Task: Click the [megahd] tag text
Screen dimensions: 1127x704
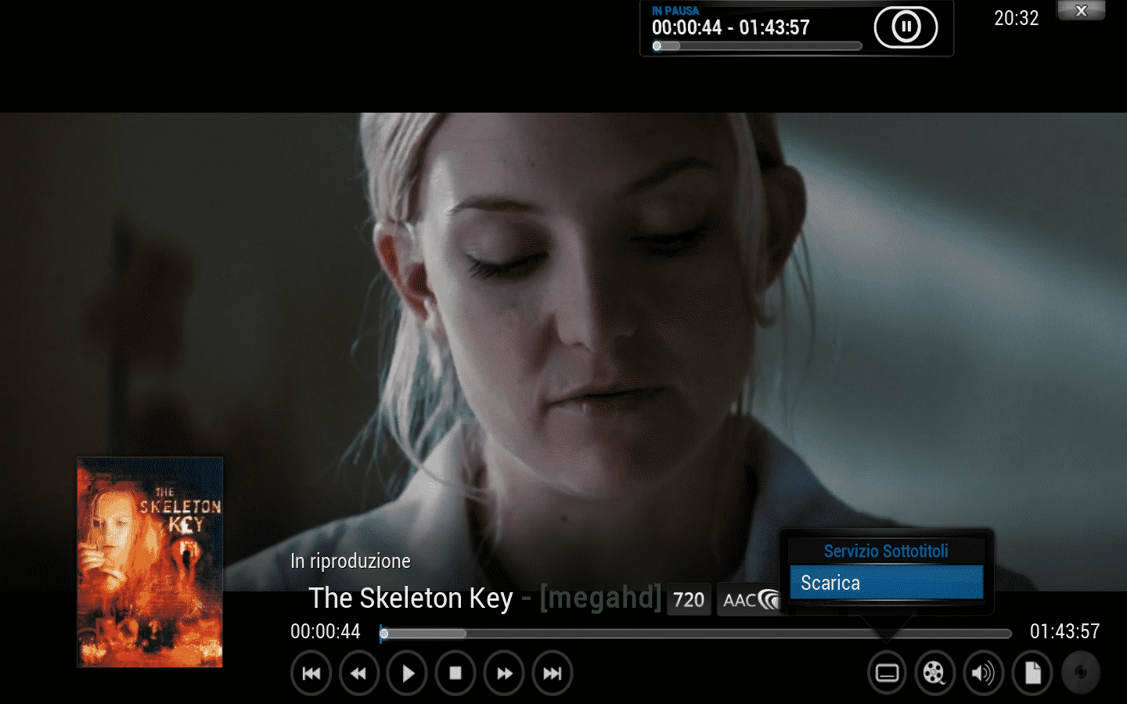Action: tap(600, 598)
